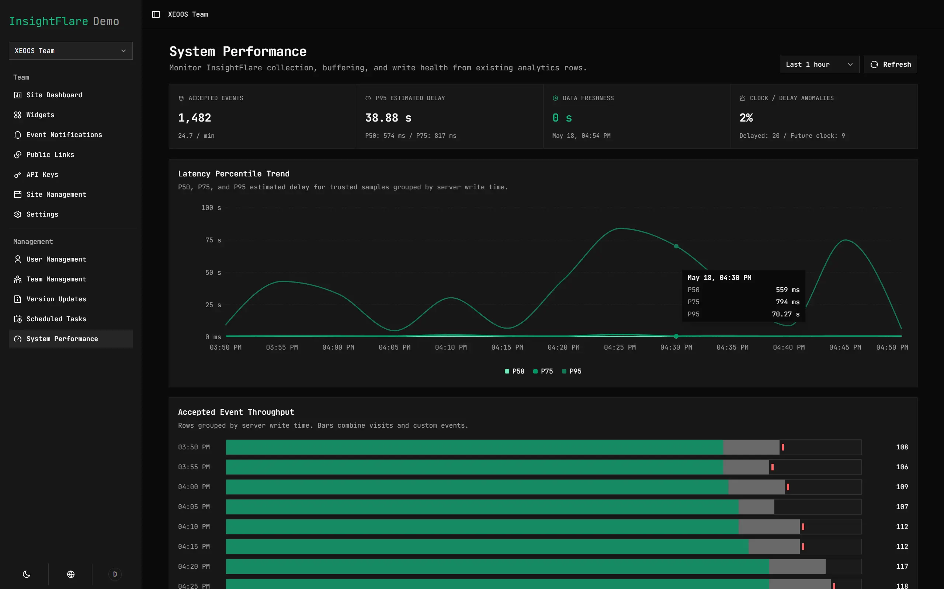
Task: Open Settings in sidebar
Action: coord(70,214)
